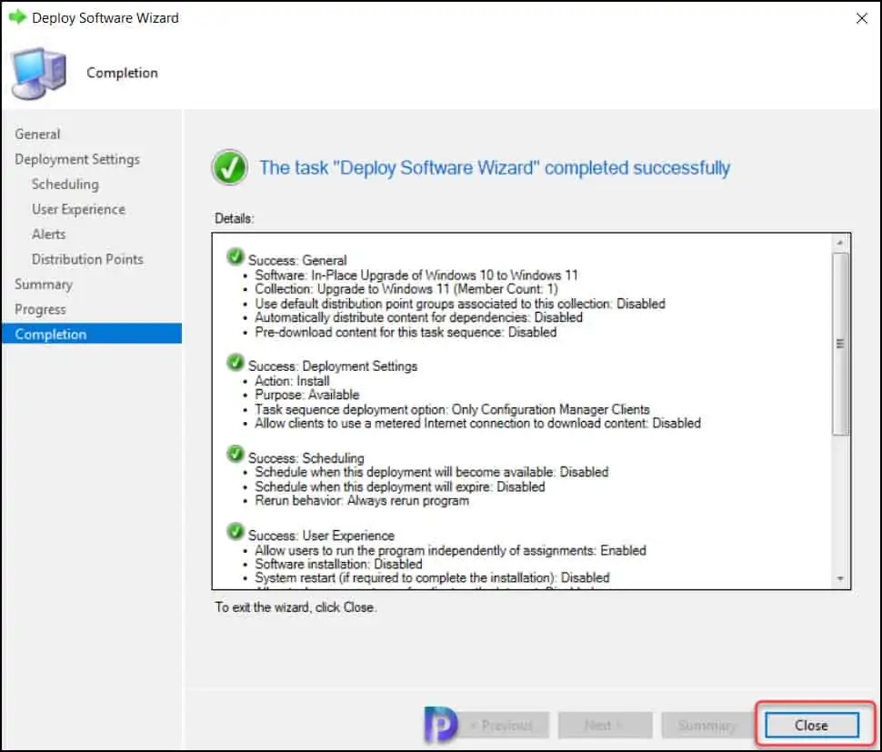Click the 'Success: Deployment Settings' heading
The height and width of the screenshot is (752, 882).
click(333, 366)
